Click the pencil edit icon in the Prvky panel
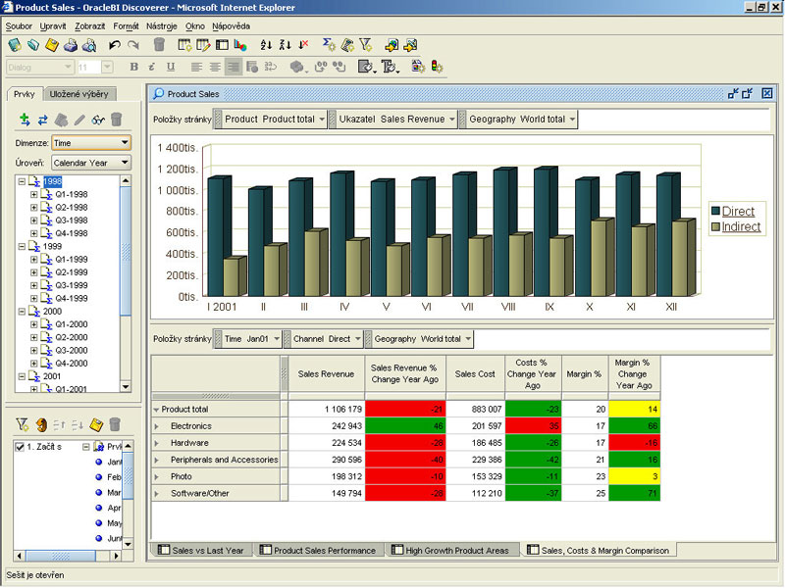The width and height of the screenshot is (785, 588). 79,120
